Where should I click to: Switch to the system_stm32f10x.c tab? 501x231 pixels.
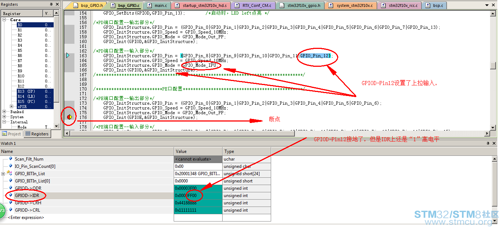(351, 5)
